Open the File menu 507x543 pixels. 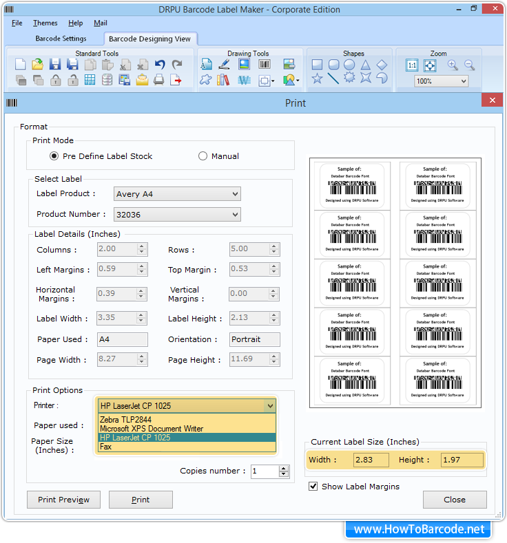point(17,23)
